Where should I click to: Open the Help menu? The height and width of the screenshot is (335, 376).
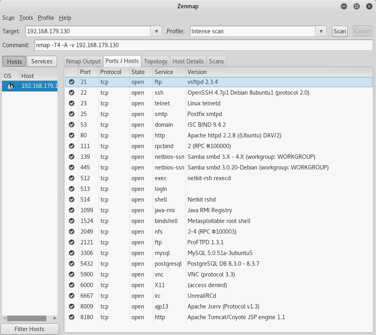pos(65,18)
